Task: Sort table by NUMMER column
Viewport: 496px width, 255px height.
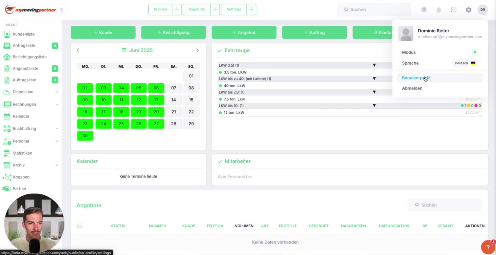Action: click(x=158, y=226)
